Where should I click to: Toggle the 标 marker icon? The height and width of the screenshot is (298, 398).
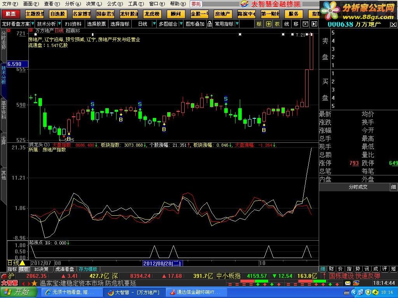pos(259,24)
